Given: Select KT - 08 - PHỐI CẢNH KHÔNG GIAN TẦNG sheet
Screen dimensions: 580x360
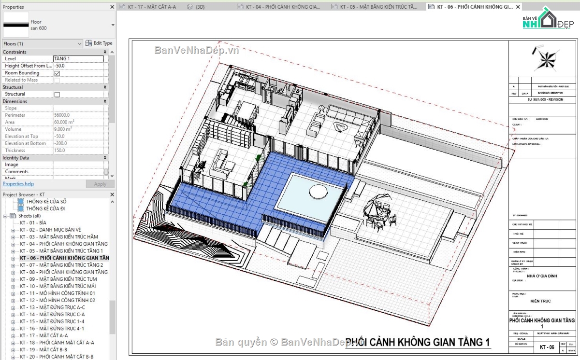Looking at the screenshot, I should [64, 272].
